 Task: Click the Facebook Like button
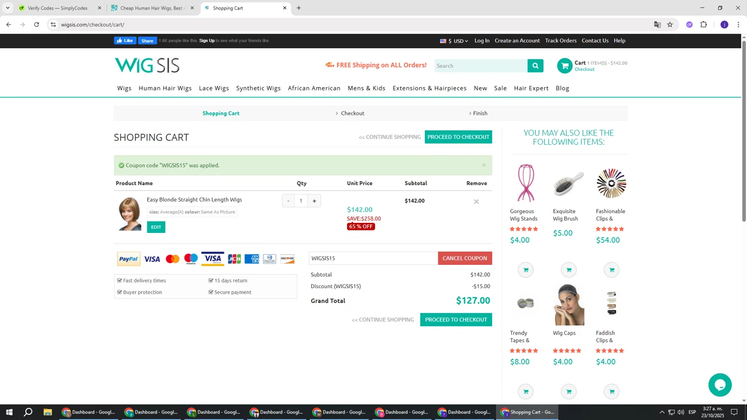point(125,41)
